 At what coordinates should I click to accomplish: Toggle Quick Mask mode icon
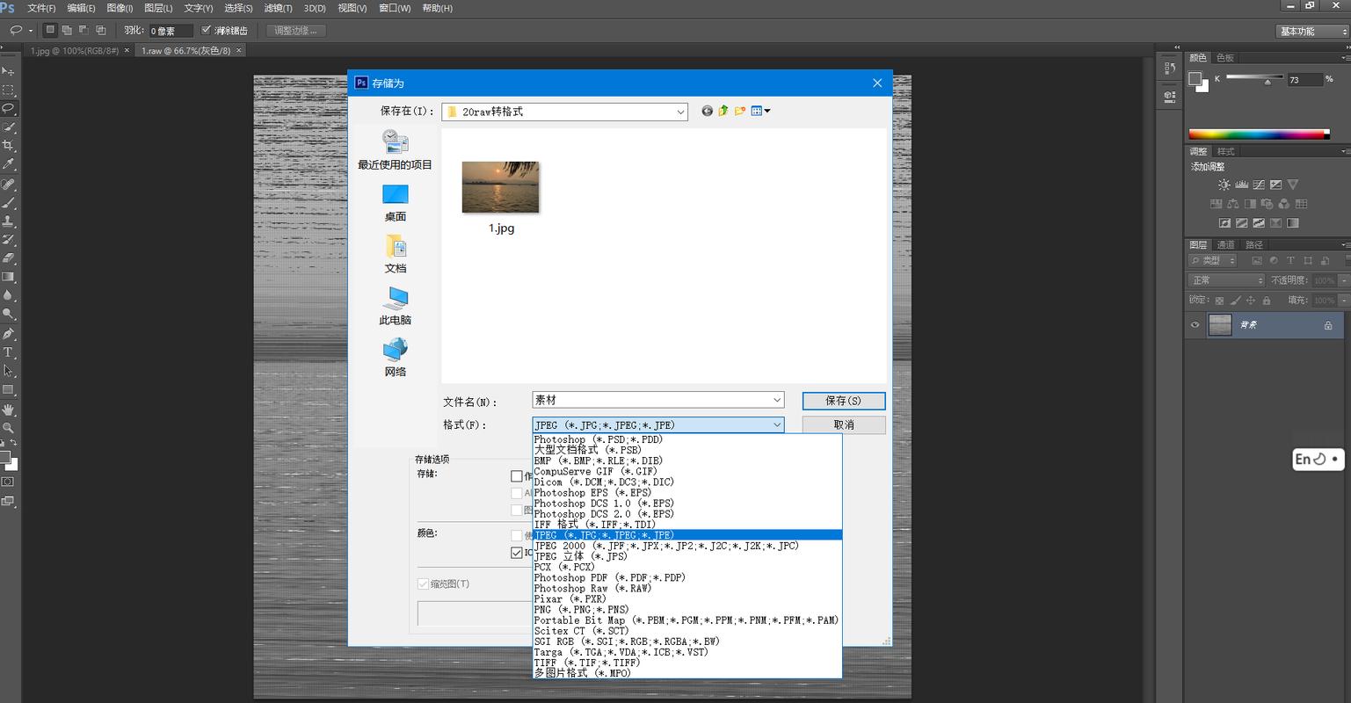pos(8,482)
